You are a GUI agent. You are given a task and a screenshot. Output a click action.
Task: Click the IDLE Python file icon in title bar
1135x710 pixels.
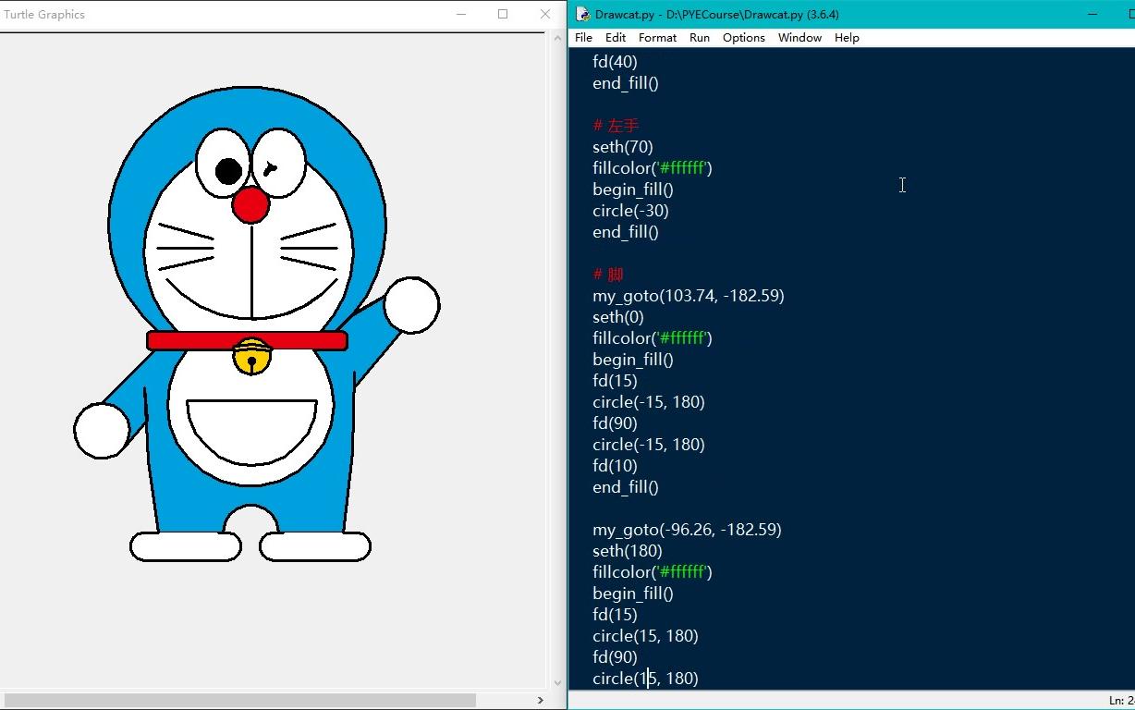tap(582, 14)
